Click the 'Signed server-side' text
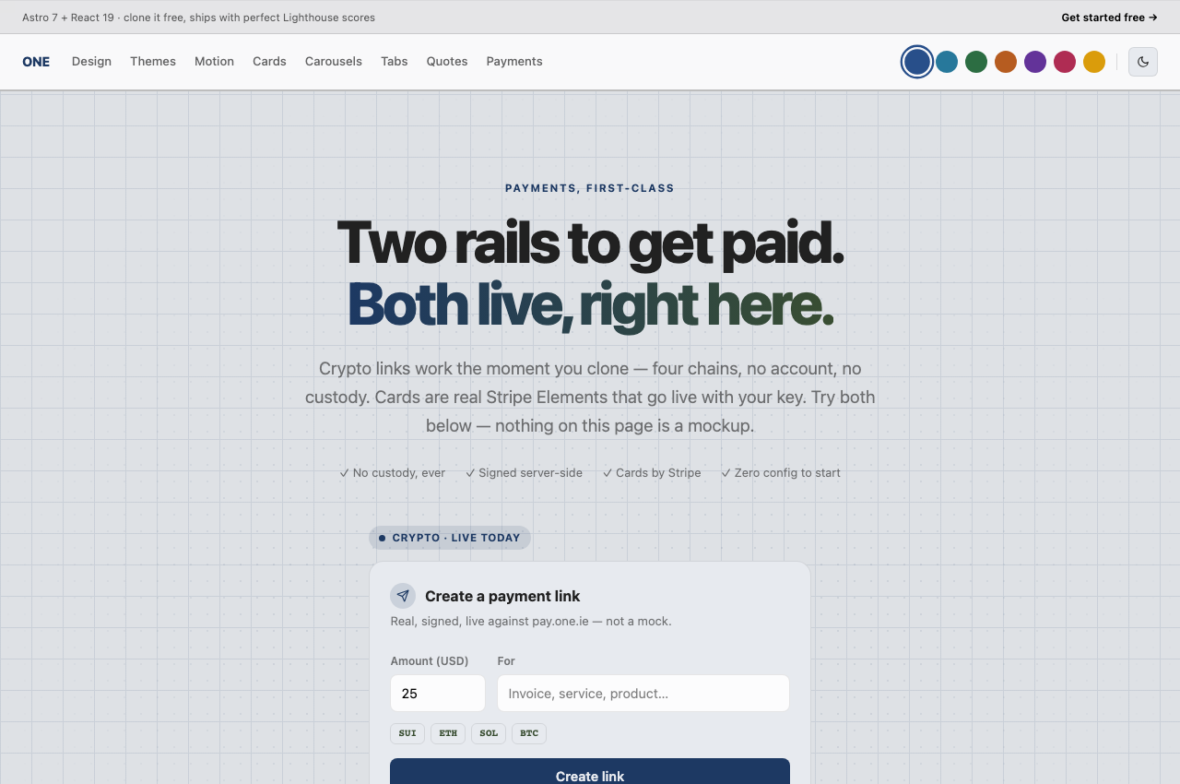The image size is (1180, 784). point(525,473)
